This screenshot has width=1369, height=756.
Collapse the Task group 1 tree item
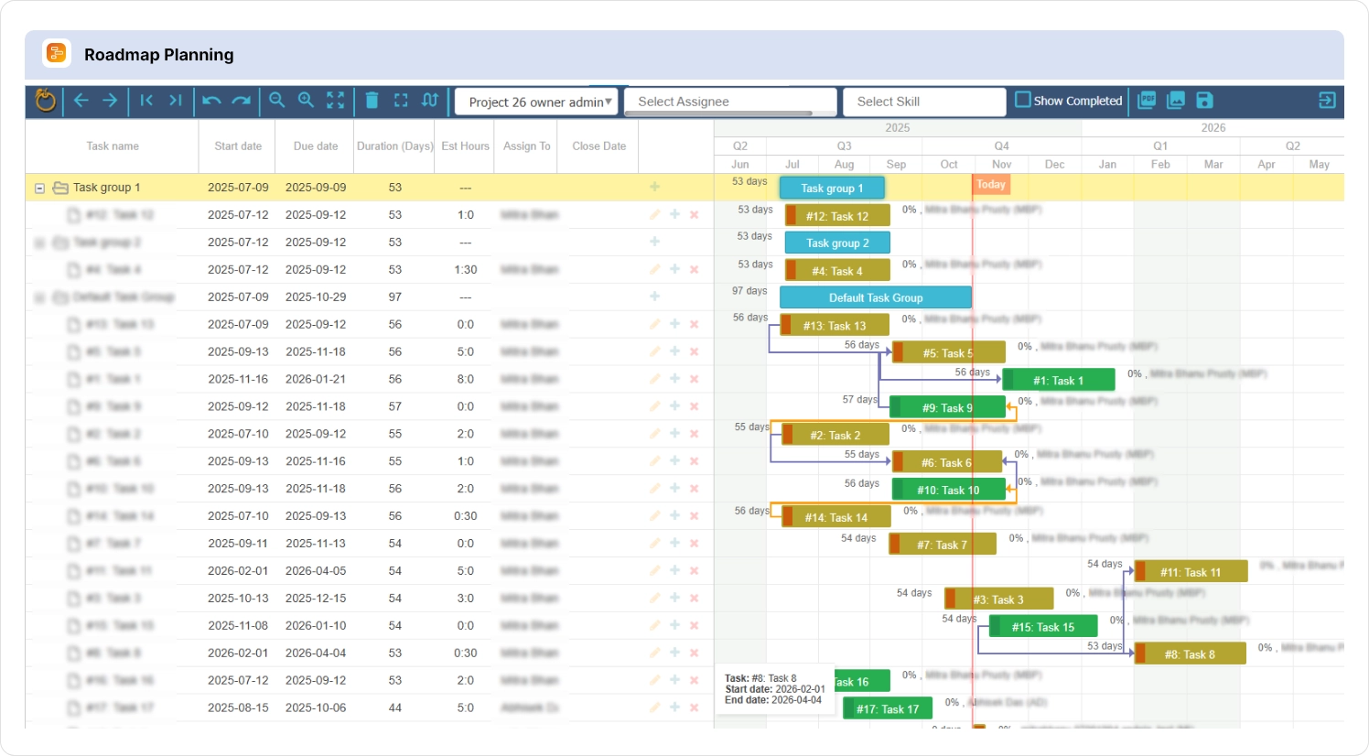tap(39, 187)
